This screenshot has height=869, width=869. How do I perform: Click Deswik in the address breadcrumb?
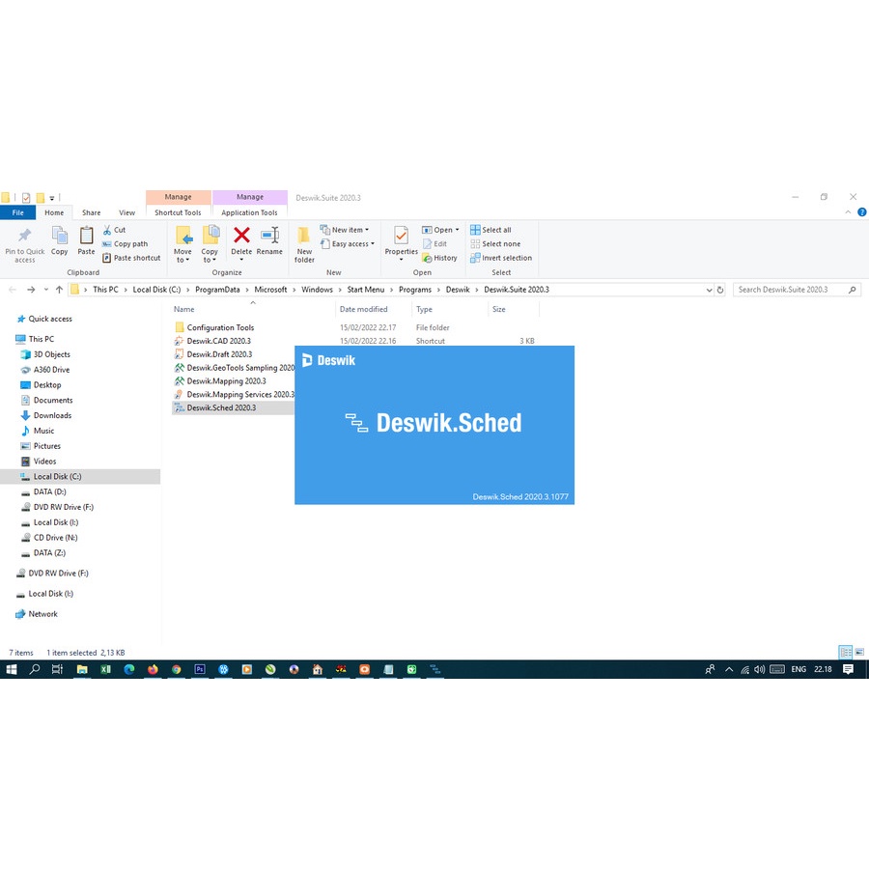[458, 290]
